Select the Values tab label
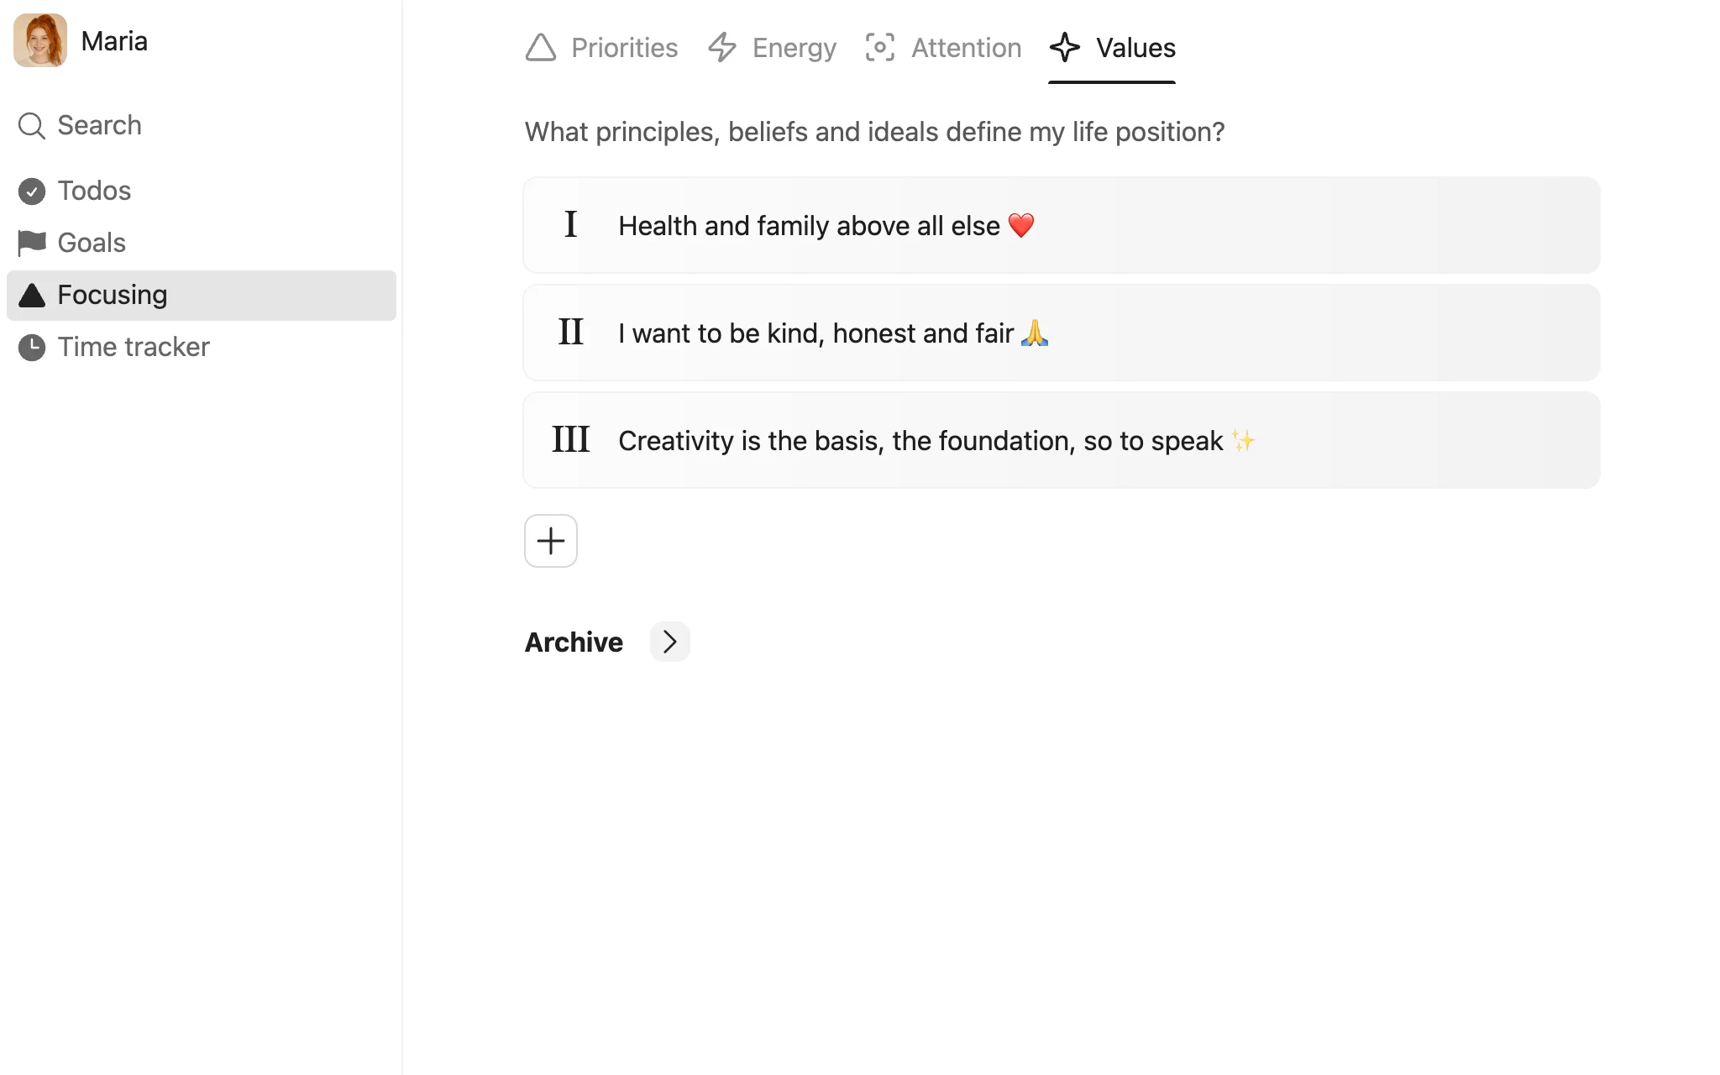Screen dimensions: 1720x1075 (x=1135, y=48)
